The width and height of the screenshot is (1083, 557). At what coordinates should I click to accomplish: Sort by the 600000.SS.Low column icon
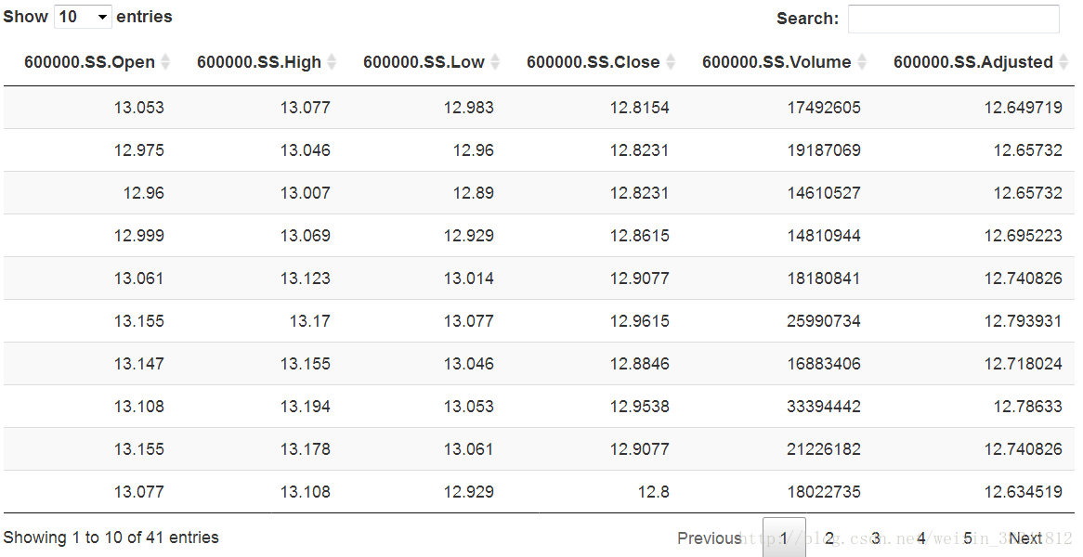(495, 62)
